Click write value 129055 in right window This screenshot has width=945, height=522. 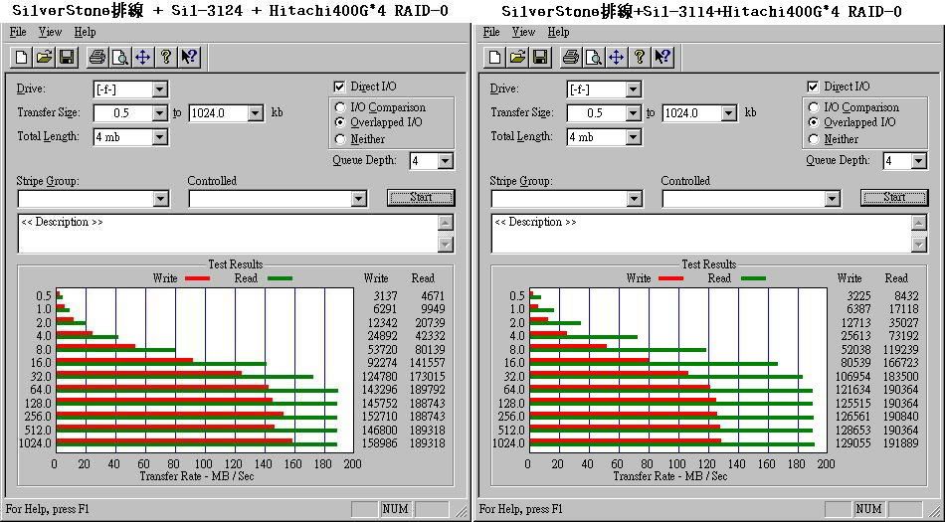(x=854, y=443)
